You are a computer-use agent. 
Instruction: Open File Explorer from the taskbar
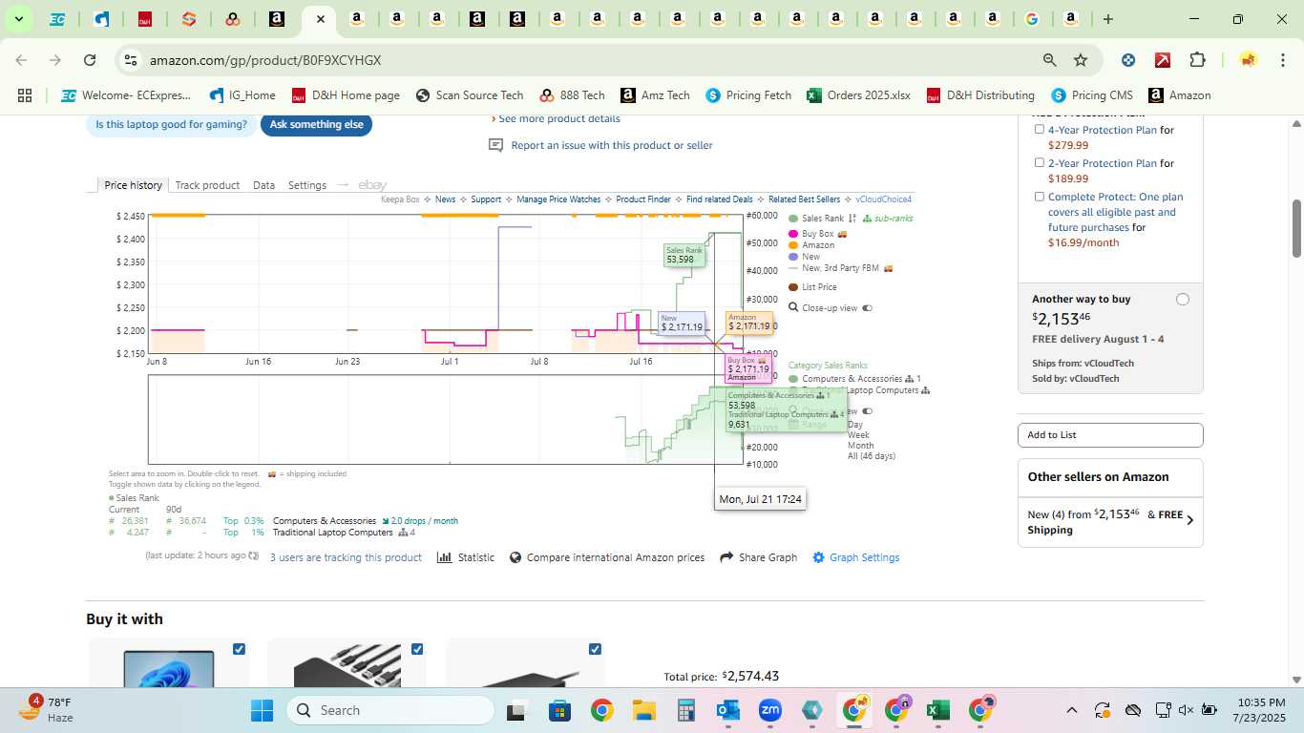[x=643, y=710]
